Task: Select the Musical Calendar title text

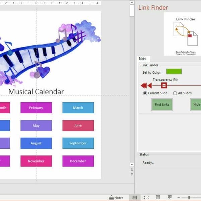Action: [x=36, y=92]
